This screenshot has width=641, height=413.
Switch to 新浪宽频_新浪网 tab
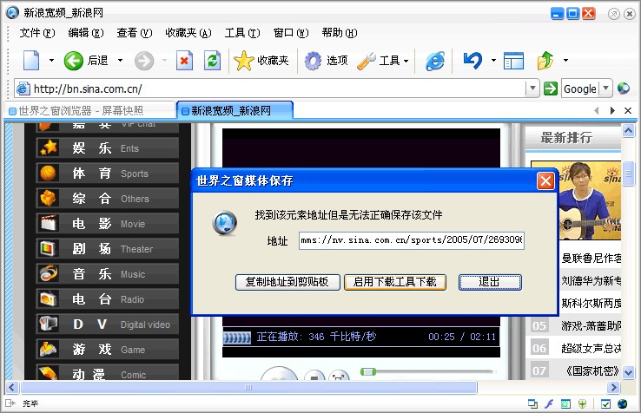[235, 111]
